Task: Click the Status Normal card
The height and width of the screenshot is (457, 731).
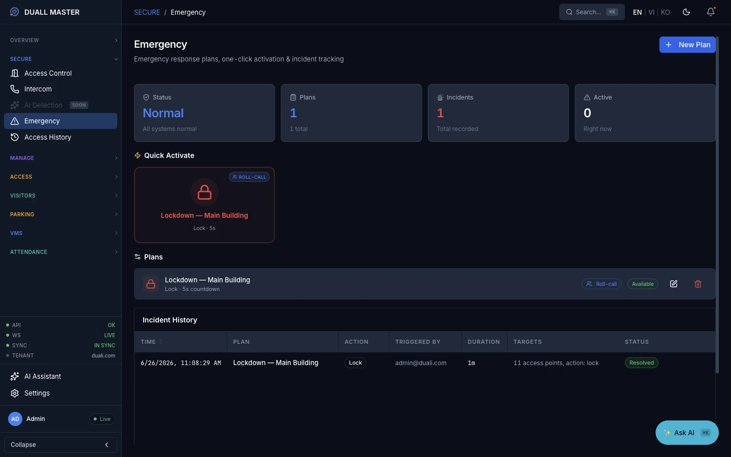Action: pos(205,113)
